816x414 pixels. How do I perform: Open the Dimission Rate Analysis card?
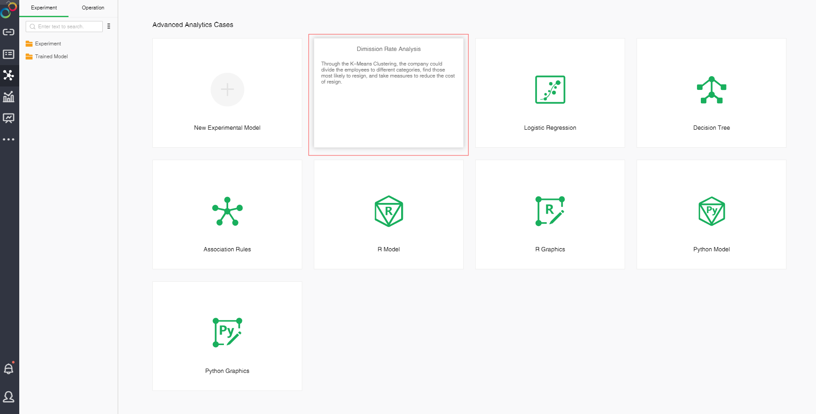click(x=388, y=93)
